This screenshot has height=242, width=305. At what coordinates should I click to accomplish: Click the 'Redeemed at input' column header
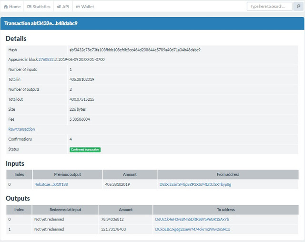pos(65,210)
